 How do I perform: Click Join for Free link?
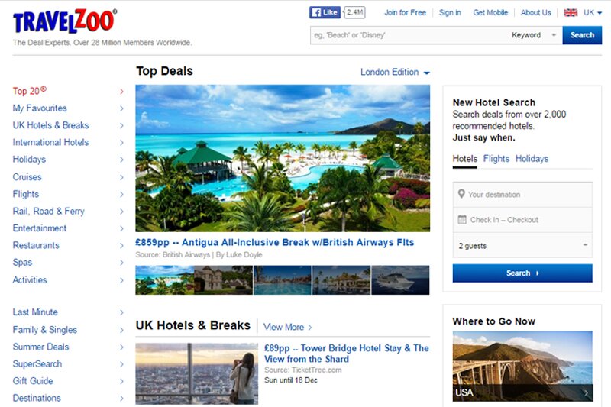(x=405, y=12)
